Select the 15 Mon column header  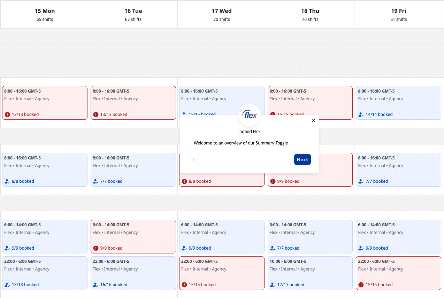45,11
